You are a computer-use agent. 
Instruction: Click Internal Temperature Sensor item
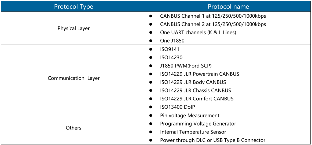pyautogui.click(x=193, y=132)
